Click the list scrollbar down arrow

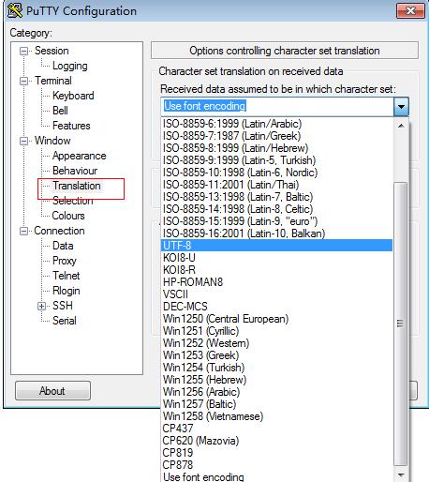401,475
